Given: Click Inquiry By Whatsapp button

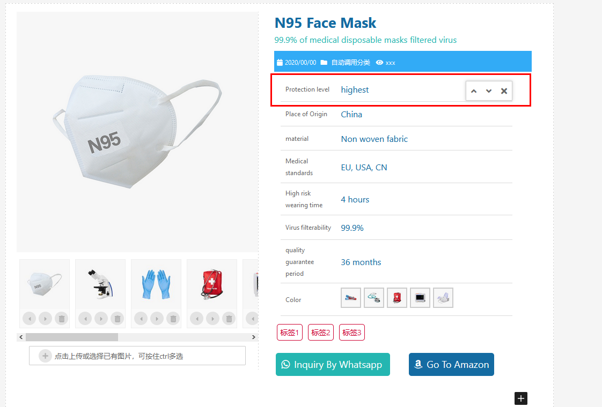Looking at the screenshot, I should pyautogui.click(x=333, y=365).
